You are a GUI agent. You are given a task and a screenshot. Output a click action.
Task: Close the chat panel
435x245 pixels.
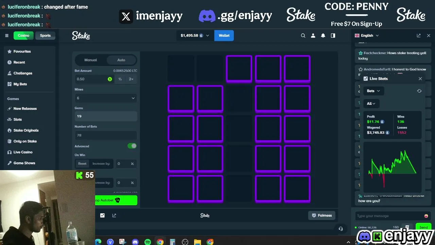429,35
